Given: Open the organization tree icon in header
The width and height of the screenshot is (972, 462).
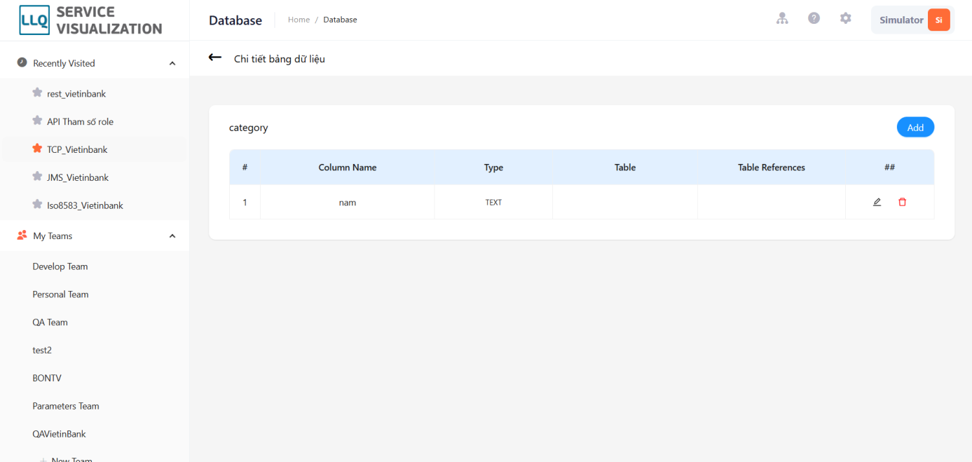Looking at the screenshot, I should click(782, 19).
